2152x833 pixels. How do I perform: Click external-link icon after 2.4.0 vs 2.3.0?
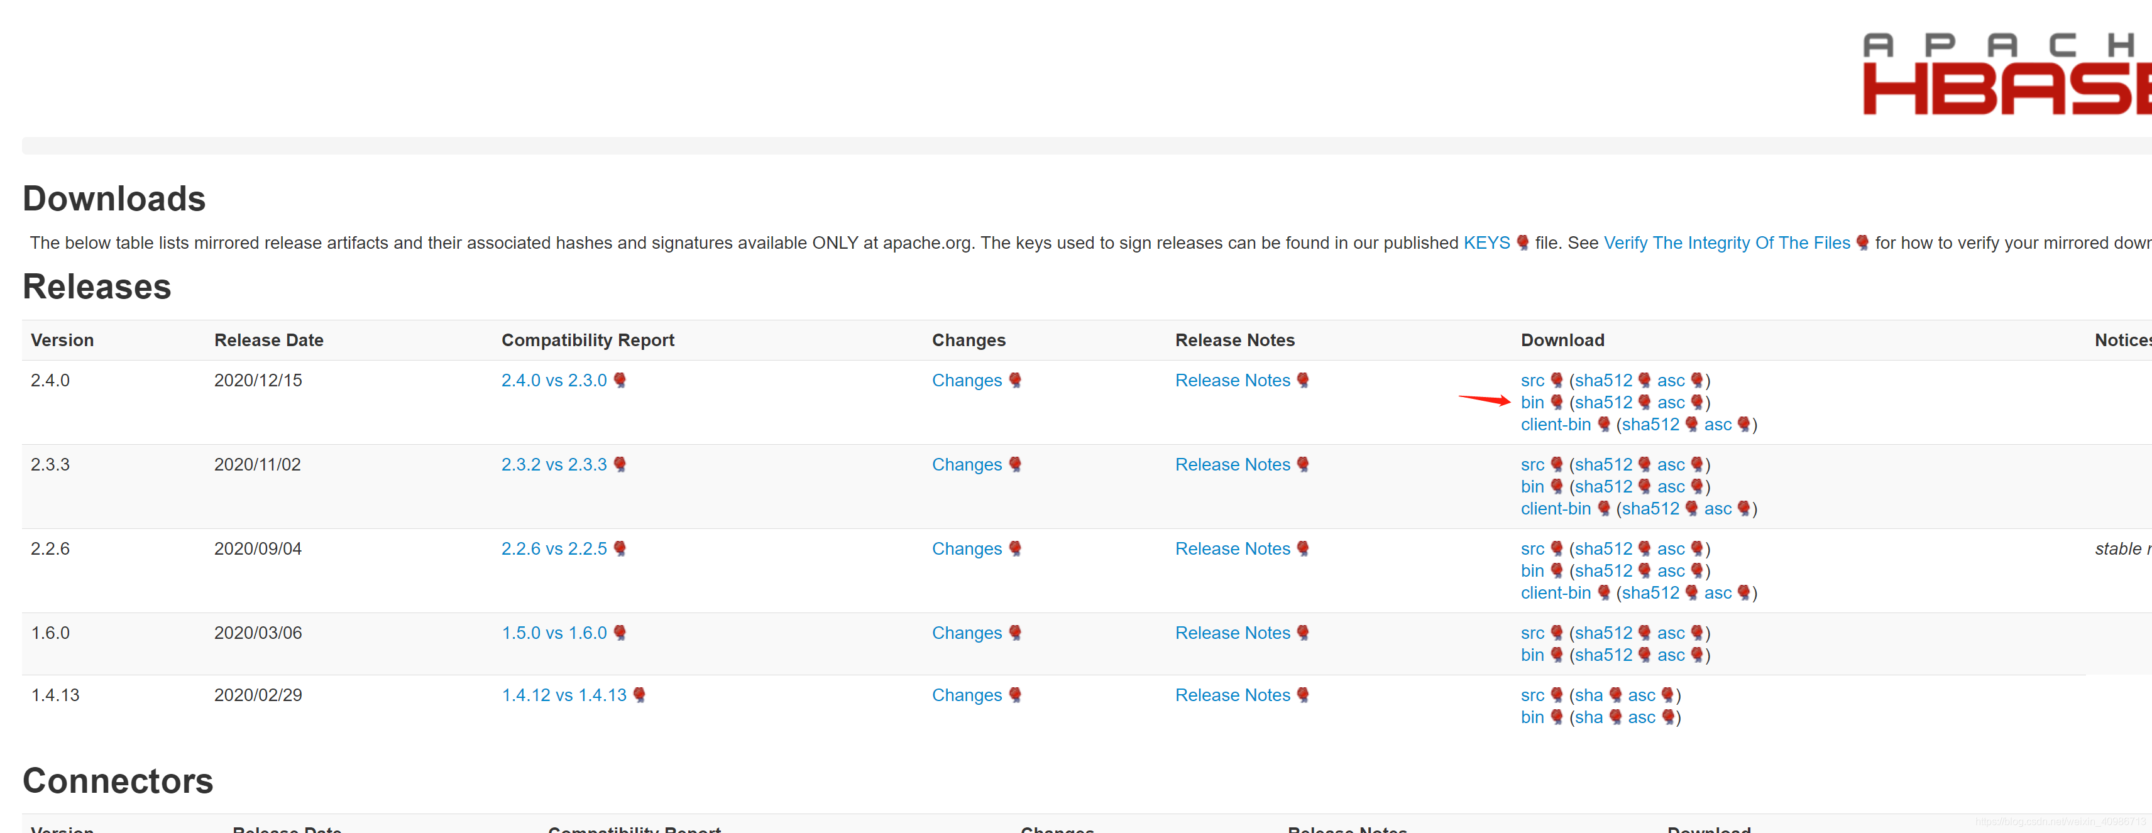[619, 380]
